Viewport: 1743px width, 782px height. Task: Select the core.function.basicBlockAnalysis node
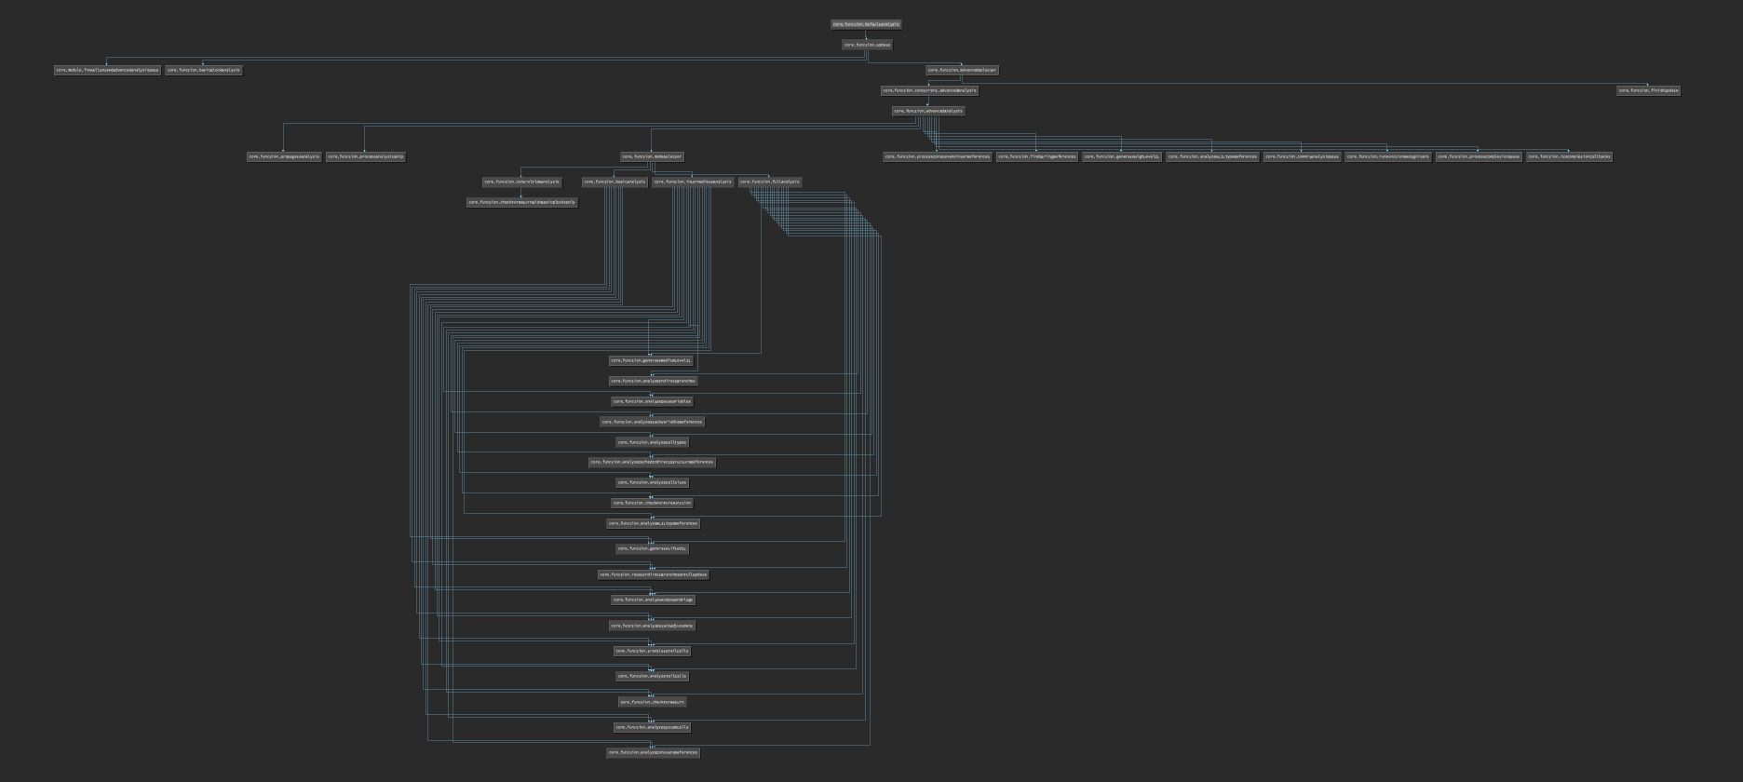[x=204, y=70]
